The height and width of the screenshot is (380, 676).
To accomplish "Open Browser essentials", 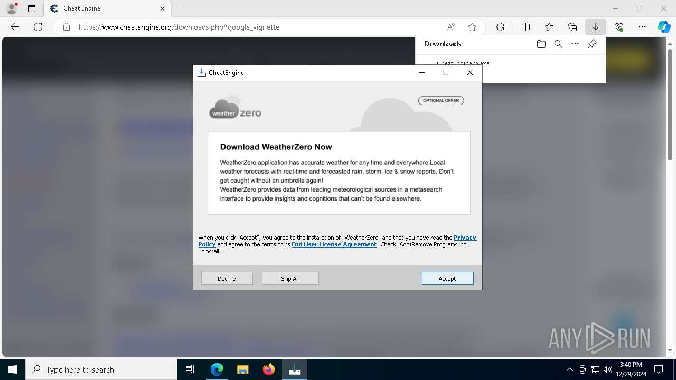I will click(619, 27).
